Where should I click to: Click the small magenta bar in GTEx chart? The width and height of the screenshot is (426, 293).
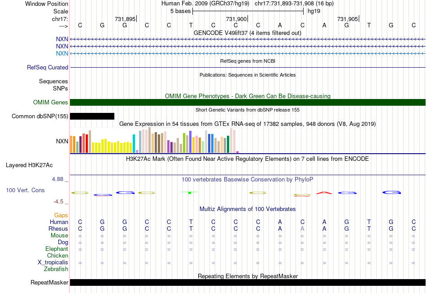[x=238, y=152]
